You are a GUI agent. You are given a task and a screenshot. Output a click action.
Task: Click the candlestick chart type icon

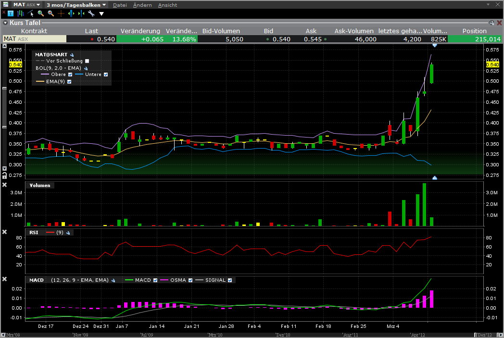20,13
